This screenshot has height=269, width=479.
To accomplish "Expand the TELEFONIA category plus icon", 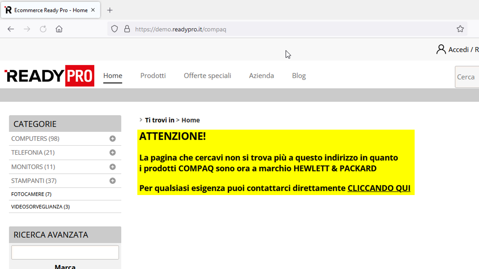I will pos(112,152).
